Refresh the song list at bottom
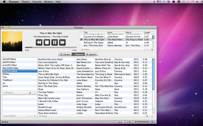Image resolution: width=203 pixels, height=126 pixels. click(147, 116)
